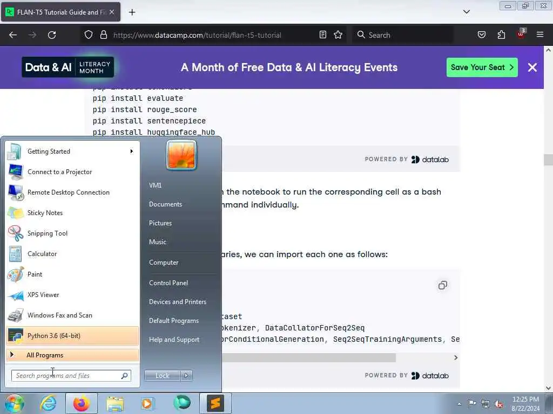Click the code block horizontal scrollbar thumb

[309, 358]
